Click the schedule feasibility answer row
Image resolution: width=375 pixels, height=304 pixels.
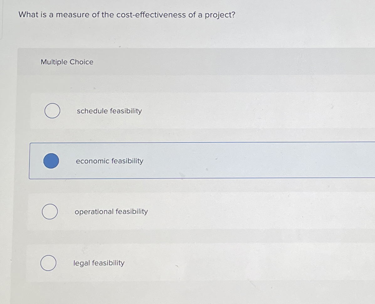pos(188,111)
